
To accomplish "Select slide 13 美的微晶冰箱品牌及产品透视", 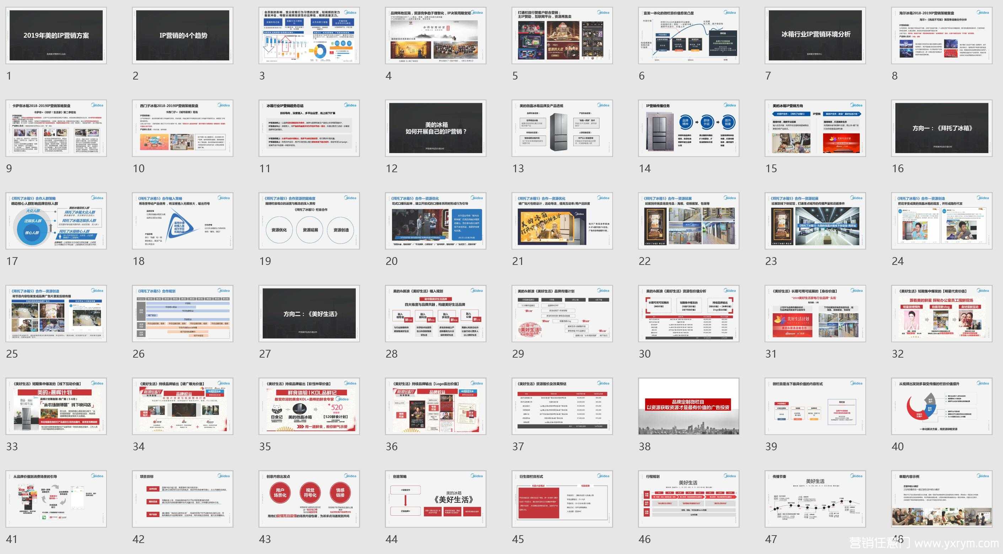I will click(562, 128).
